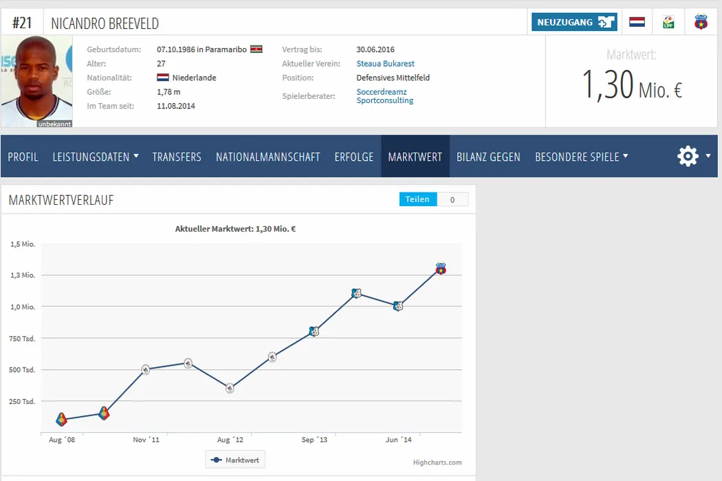Viewport: 722px width, 481px height.
Task: Expand the Leistungsdaten dropdown menu
Action: 96,157
